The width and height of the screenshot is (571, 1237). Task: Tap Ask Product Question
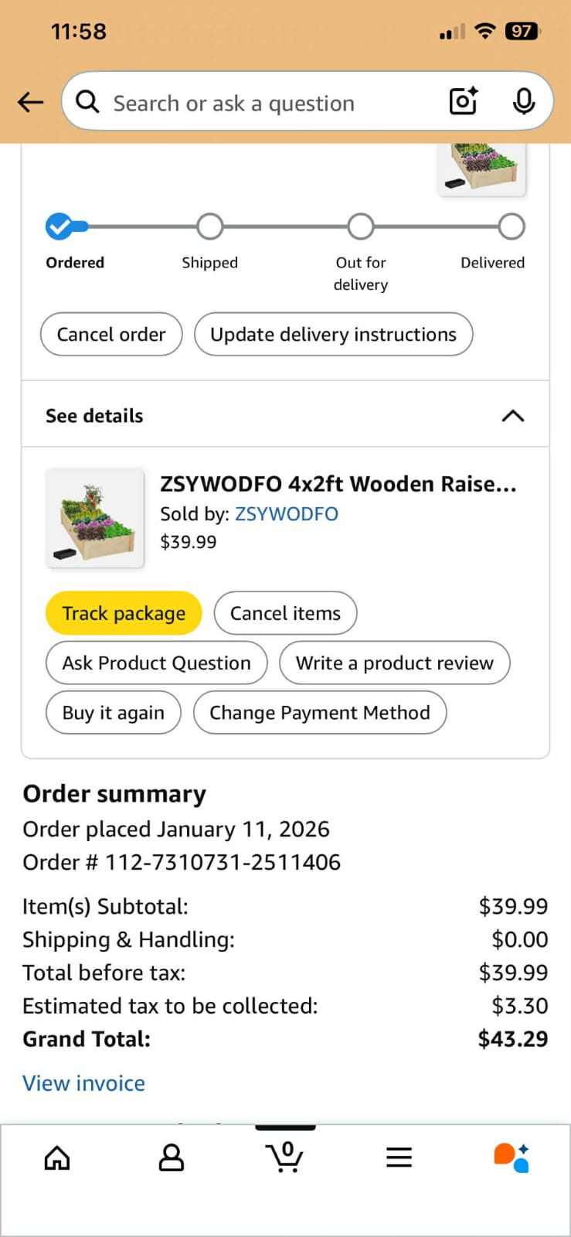pos(156,663)
